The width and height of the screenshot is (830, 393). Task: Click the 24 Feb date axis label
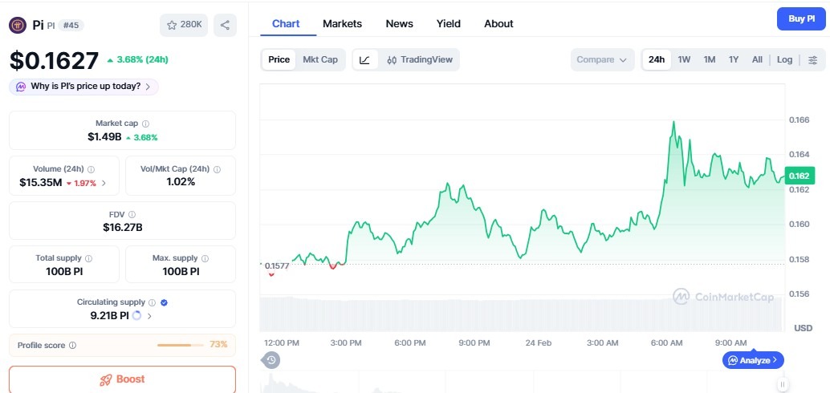(x=539, y=342)
